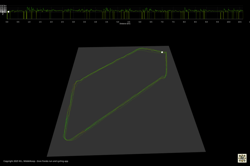Click the Distance (km) axis label
Screen dimensions: 250x166
[x=124, y=23]
